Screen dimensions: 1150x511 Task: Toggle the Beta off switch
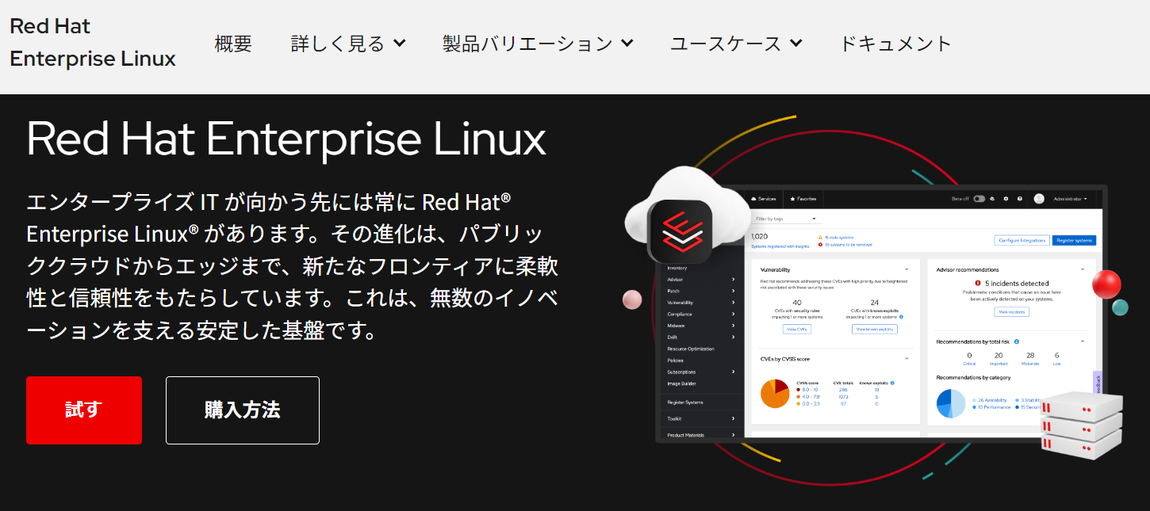click(x=979, y=199)
